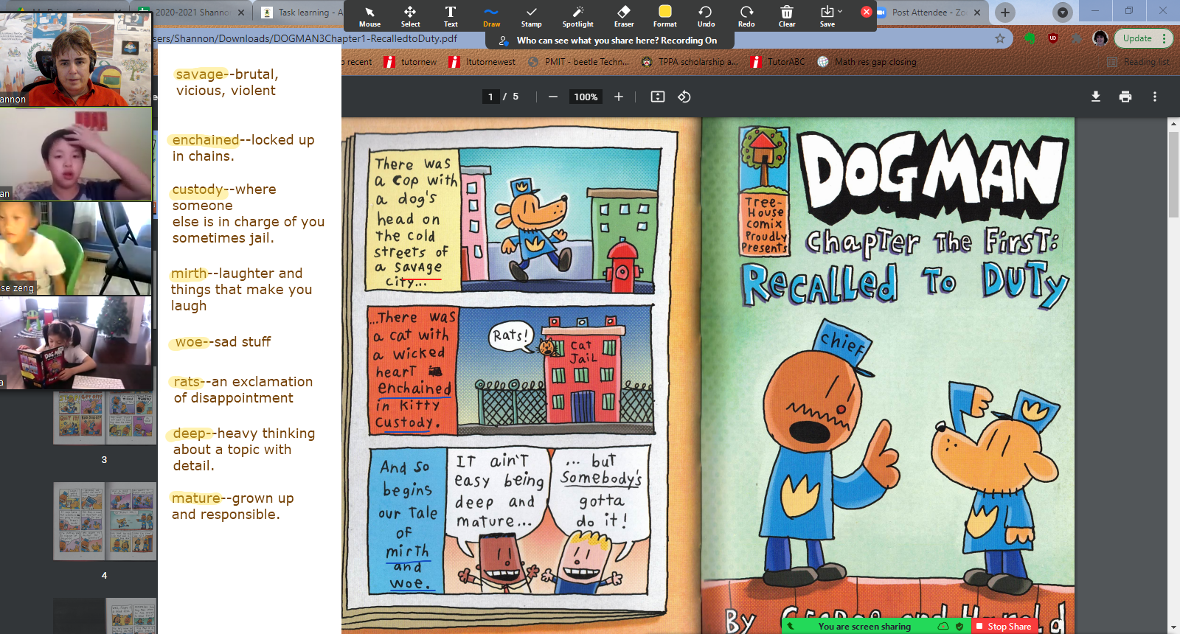This screenshot has height=634, width=1180.
Task: Open the TPPA scholarship bookmark
Action: (689, 62)
